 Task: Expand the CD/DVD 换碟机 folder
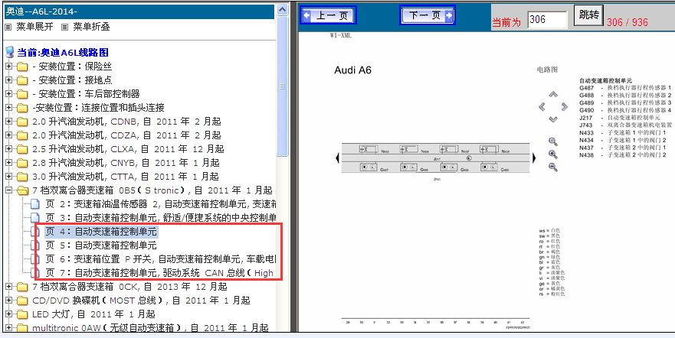[8, 301]
